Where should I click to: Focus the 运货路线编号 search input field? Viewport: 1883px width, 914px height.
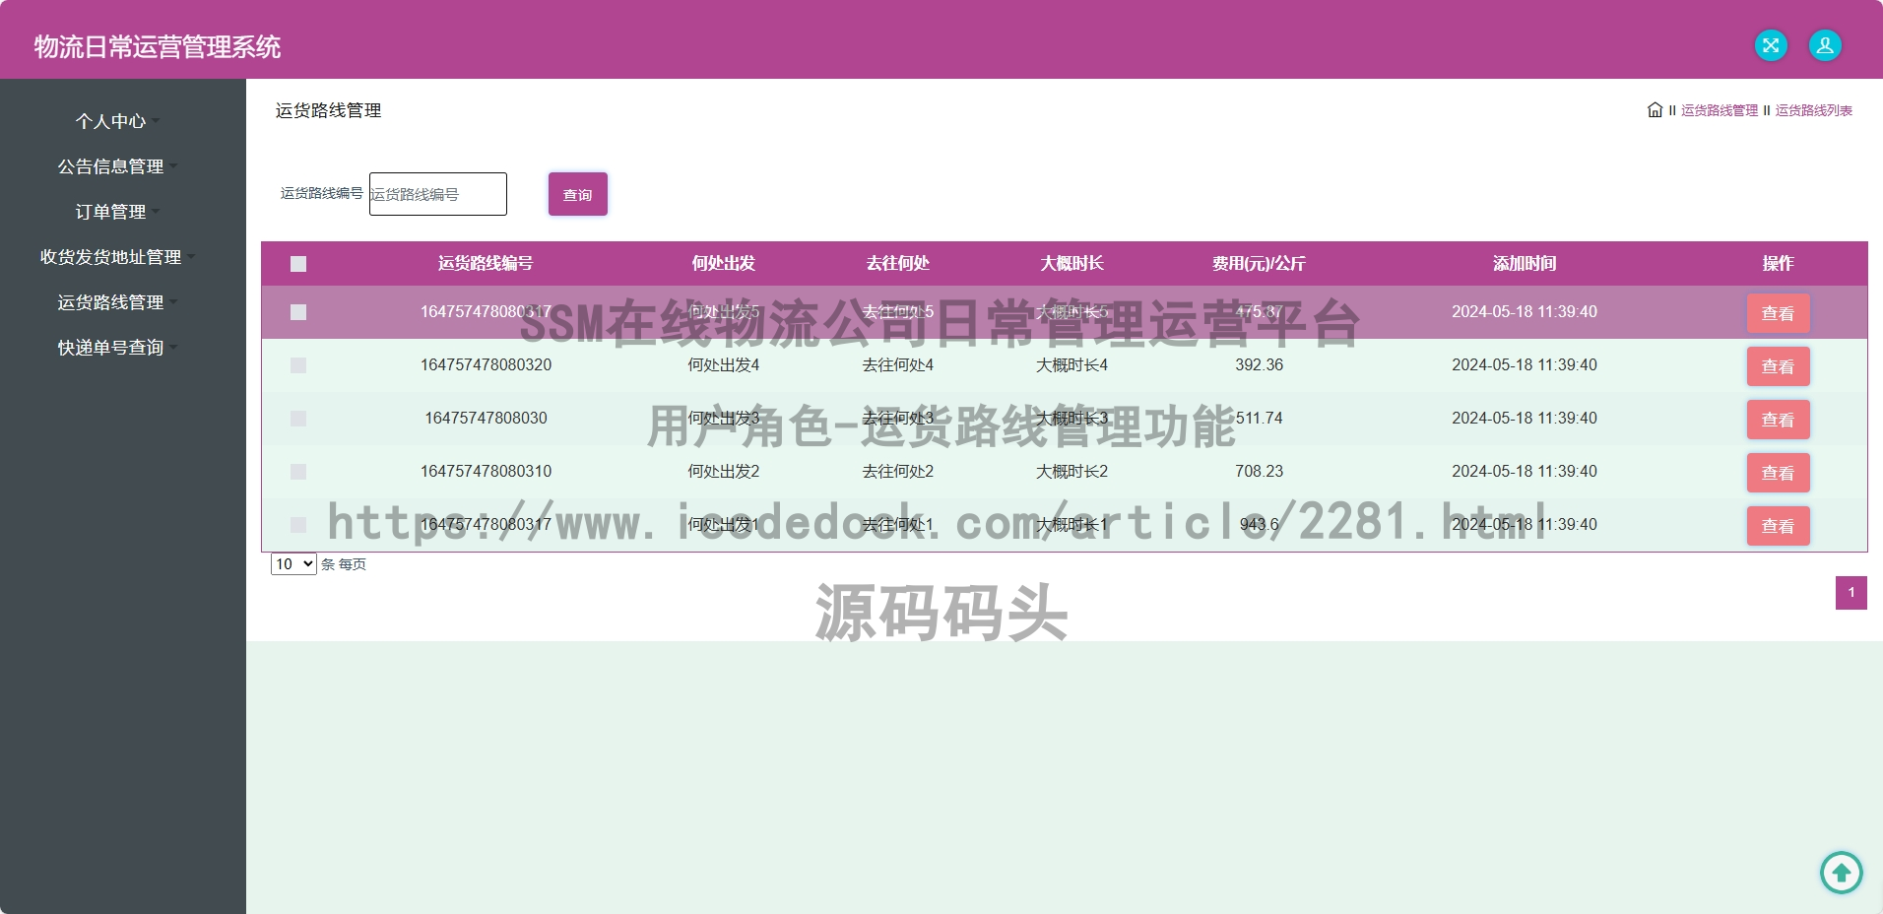[438, 194]
